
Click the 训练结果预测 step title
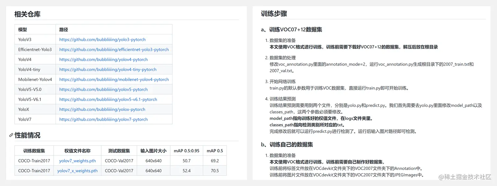pos(283,99)
